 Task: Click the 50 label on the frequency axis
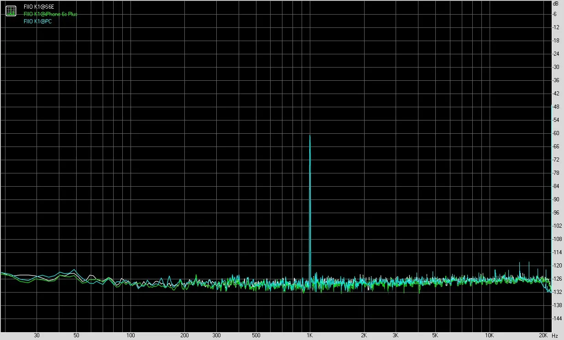(x=76, y=335)
